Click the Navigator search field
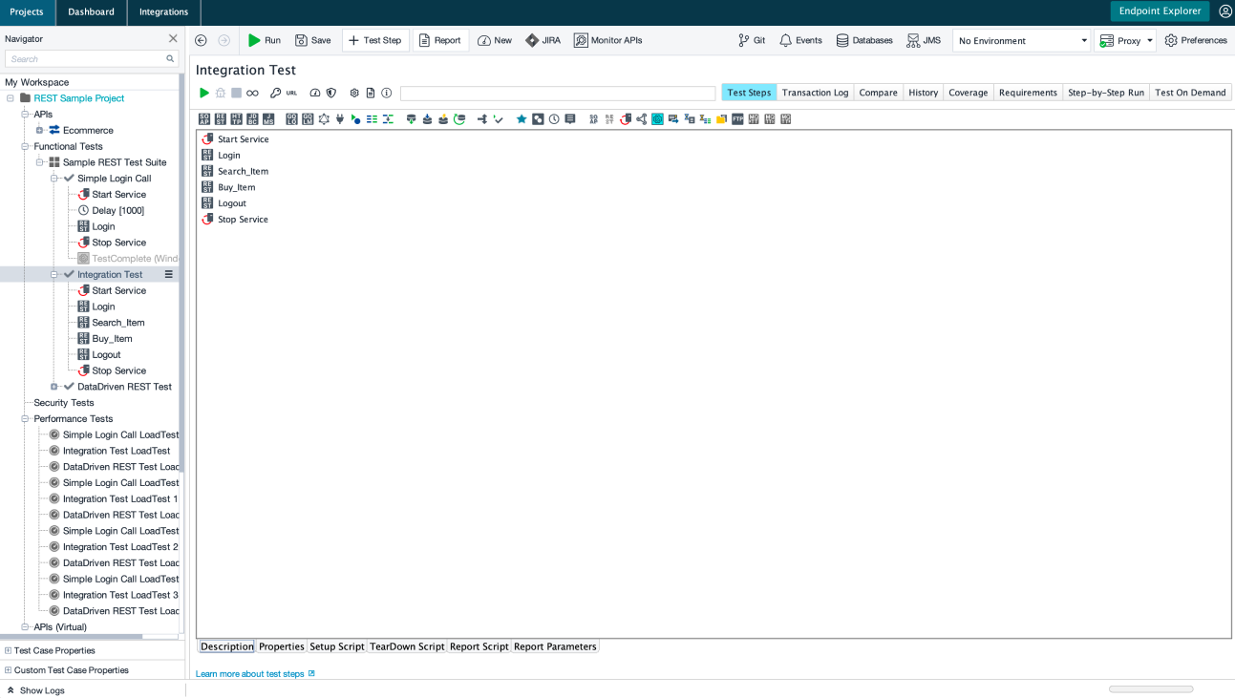The width and height of the screenshot is (1235, 698). point(86,58)
